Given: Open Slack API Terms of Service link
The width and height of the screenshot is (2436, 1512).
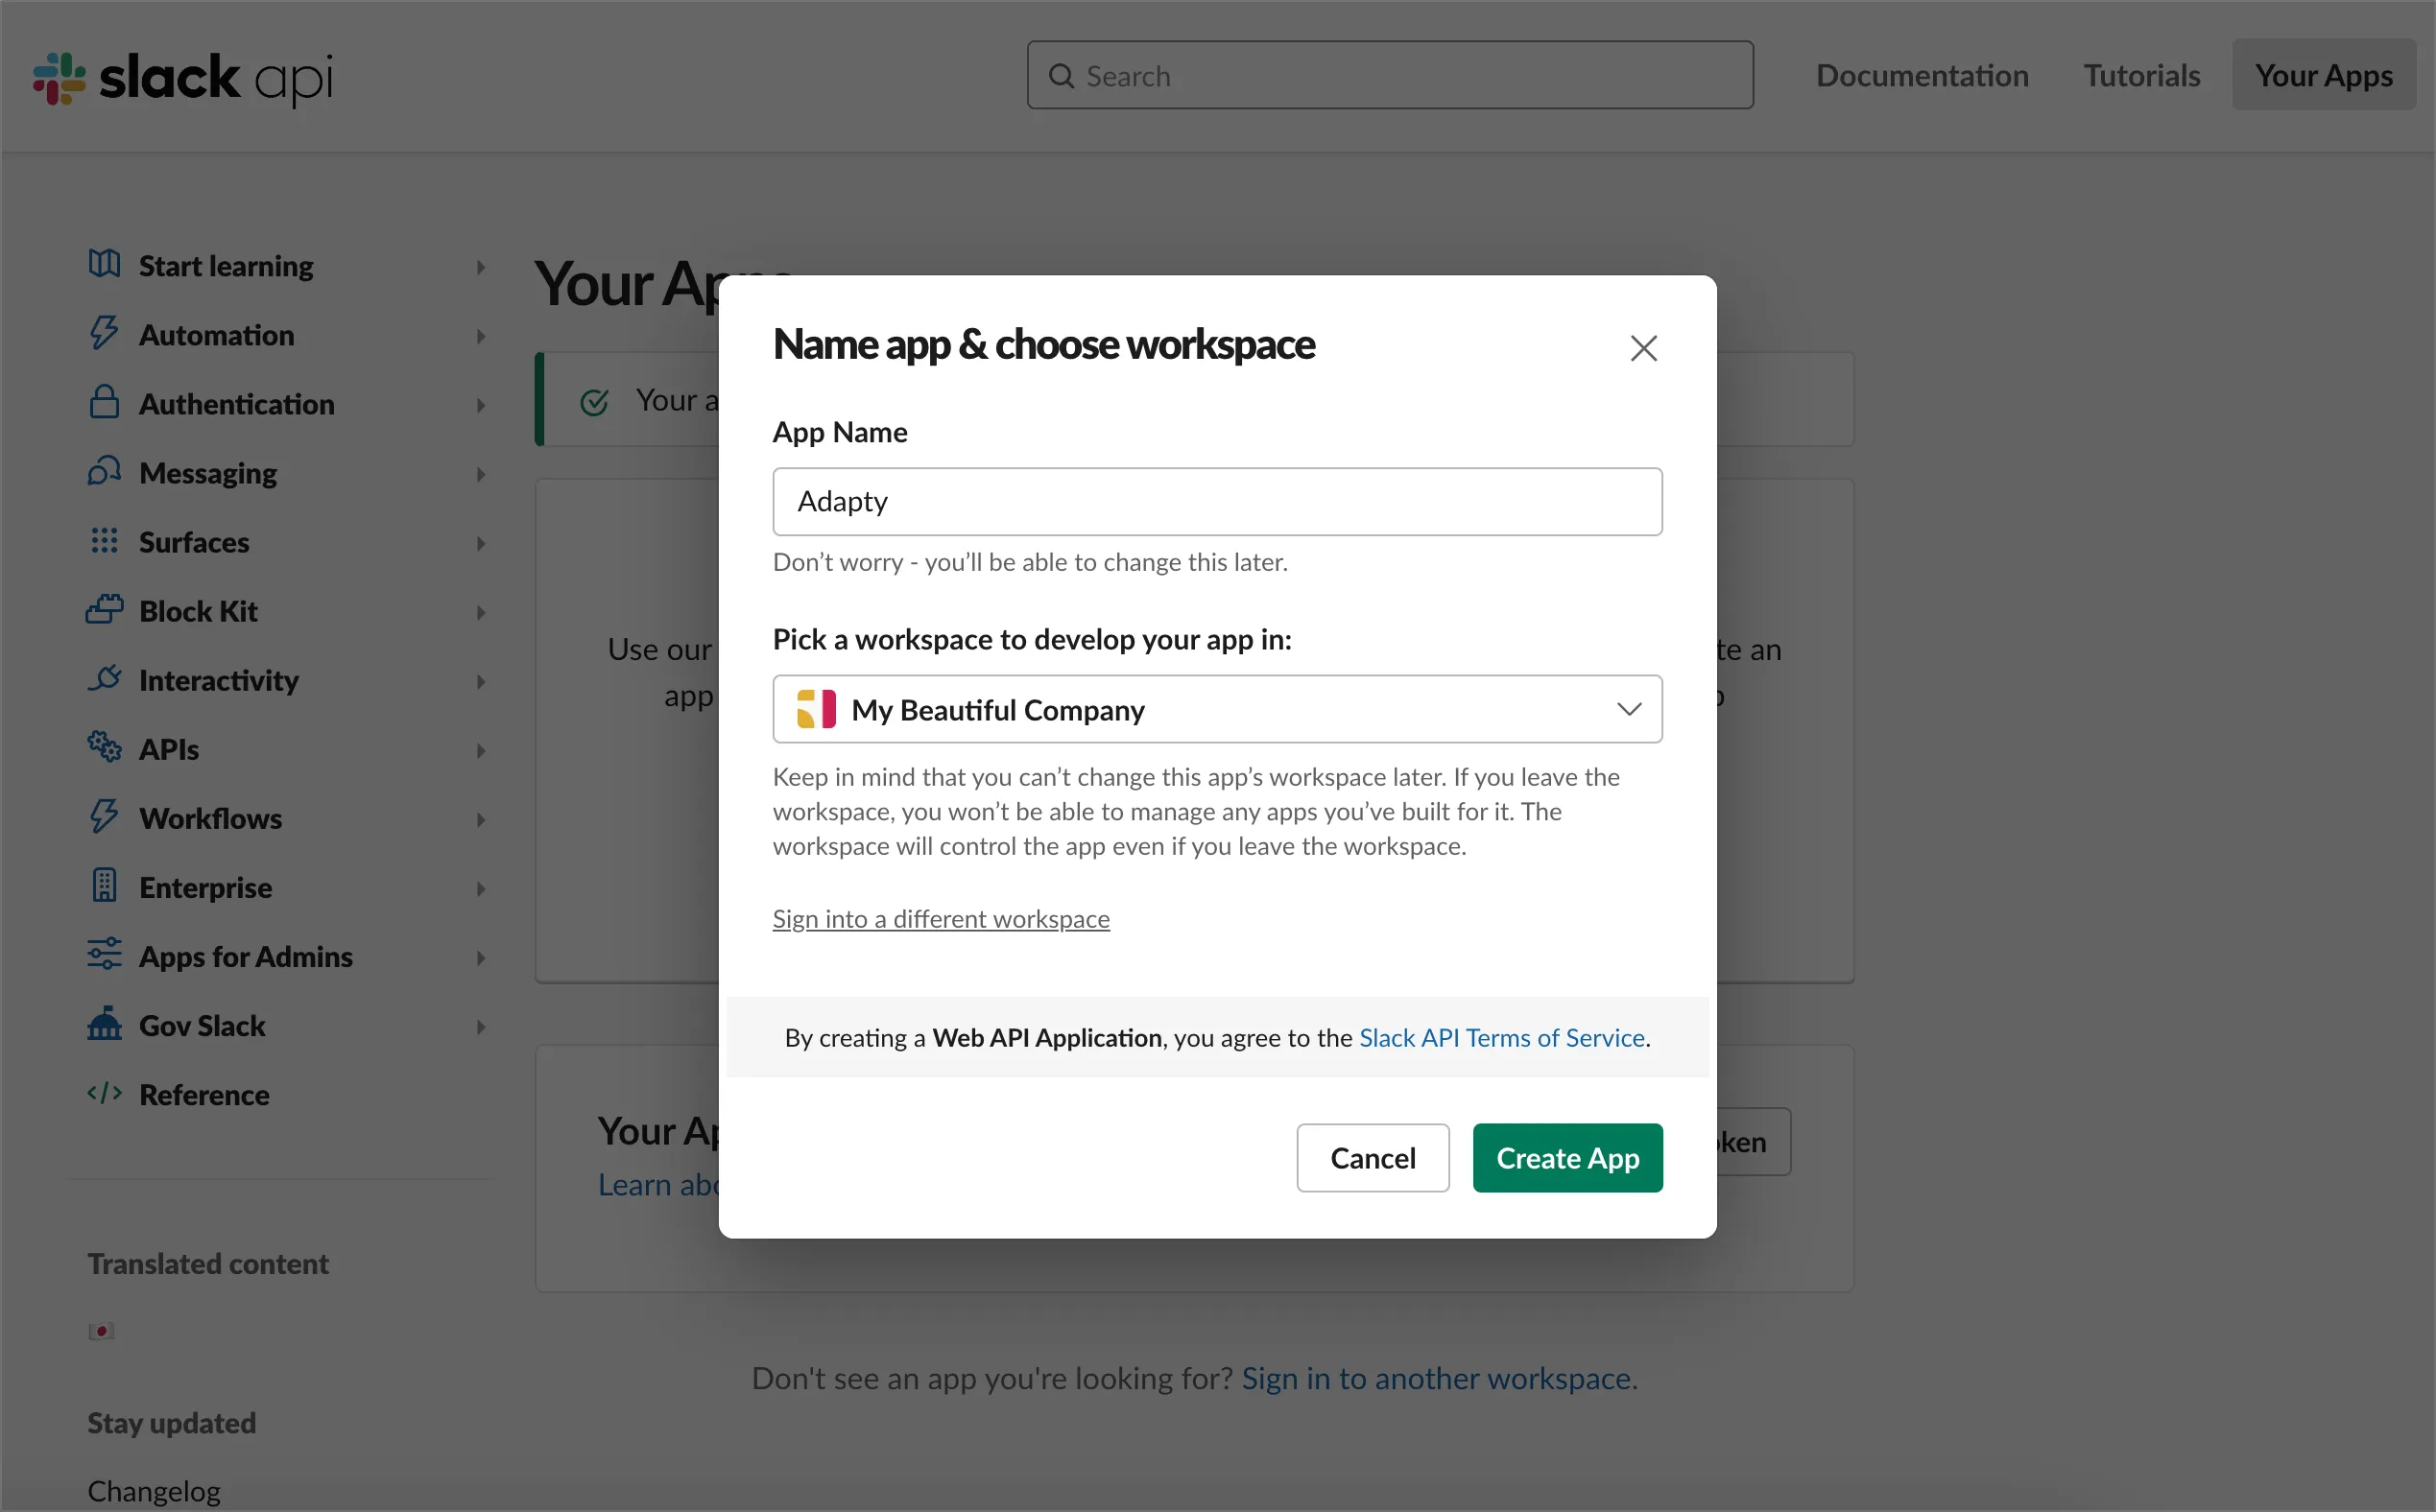Looking at the screenshot, I should click(x=1500, y=1037).
